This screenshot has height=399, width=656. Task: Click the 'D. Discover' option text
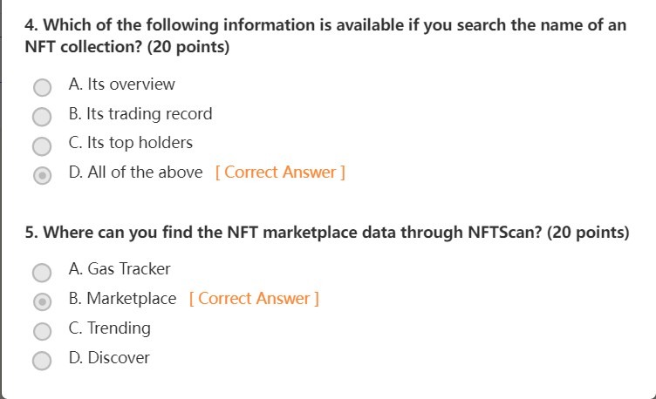pos(109,358)
